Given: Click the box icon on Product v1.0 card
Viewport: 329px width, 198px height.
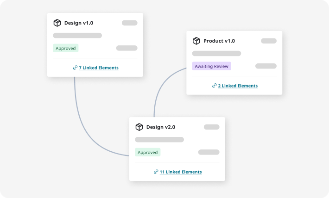Looking at the screenshot, I should coord(196,41).
